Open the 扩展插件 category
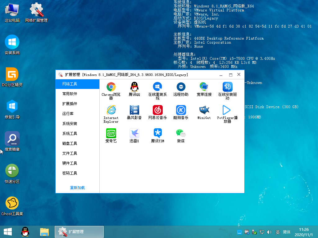318x238 pixels. pos(77,104)
